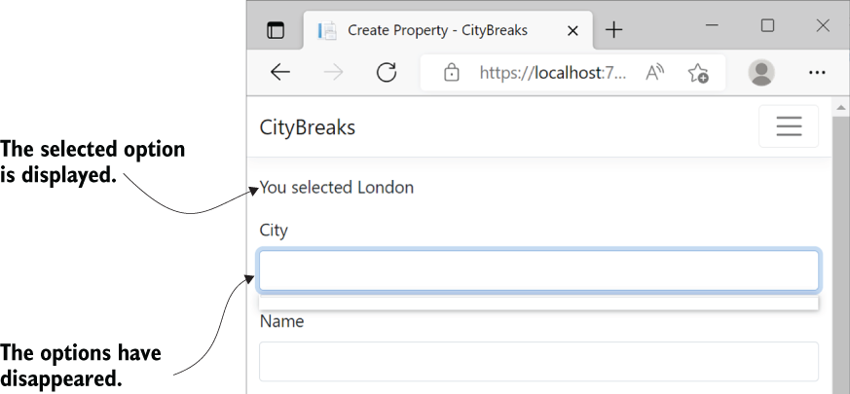Toggle the hamburger navigation menu

point(789,126)
